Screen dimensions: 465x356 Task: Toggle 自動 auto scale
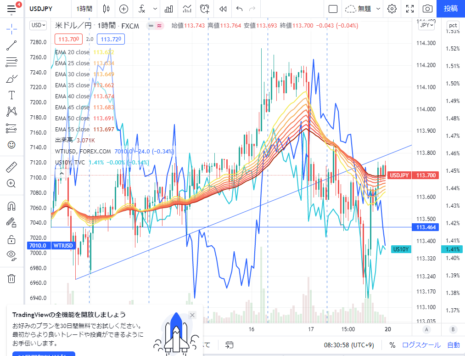[454, 345]
